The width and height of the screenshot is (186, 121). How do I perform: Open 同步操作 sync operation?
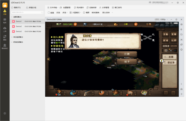(79, 7)
